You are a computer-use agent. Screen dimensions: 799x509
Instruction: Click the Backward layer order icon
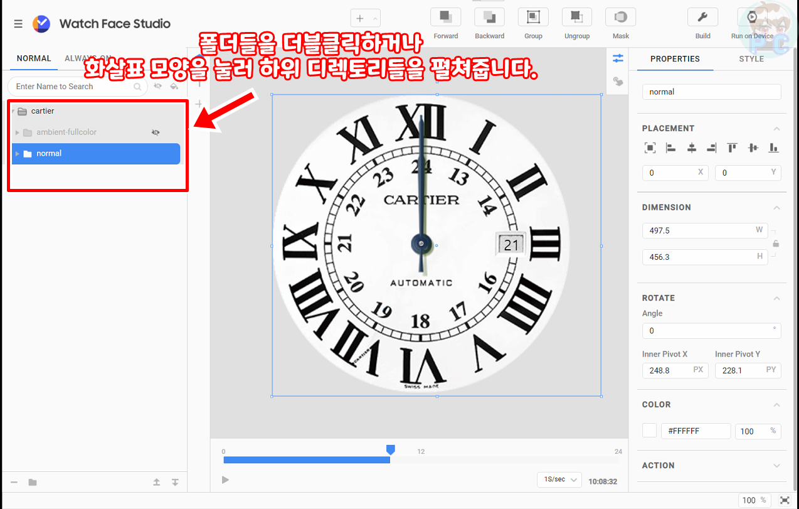490,17
